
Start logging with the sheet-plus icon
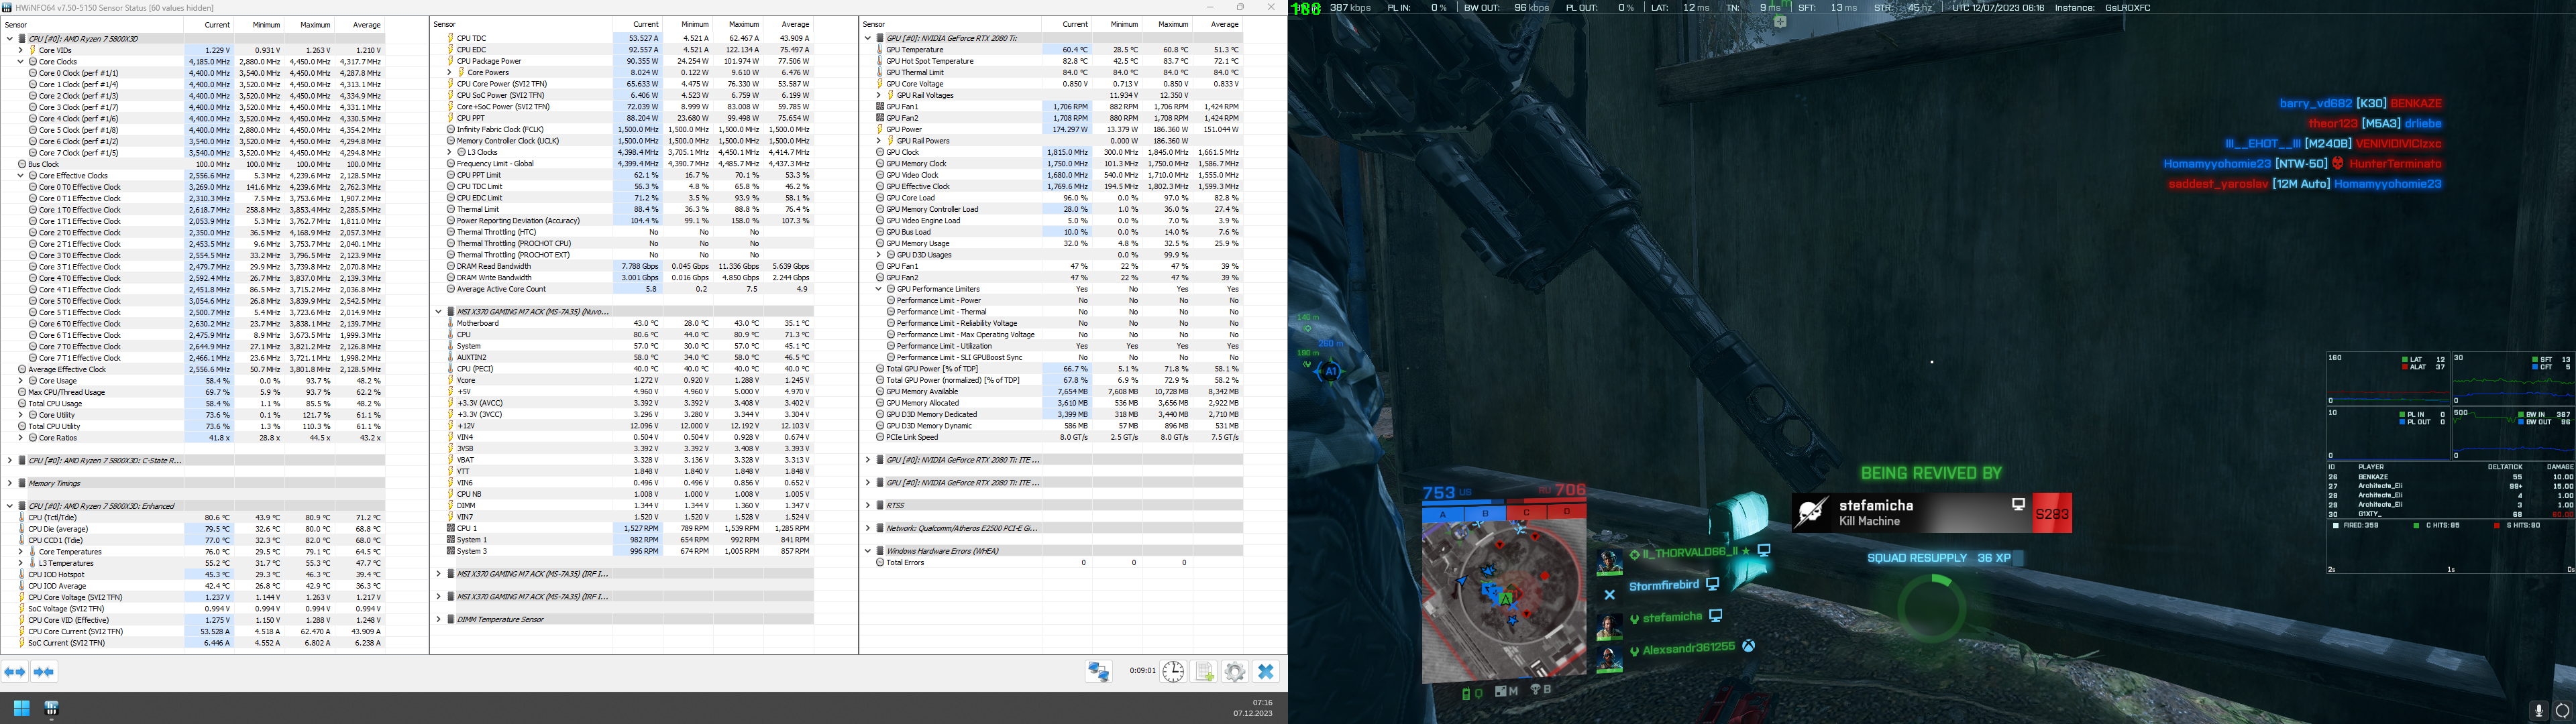[1204, 672]
